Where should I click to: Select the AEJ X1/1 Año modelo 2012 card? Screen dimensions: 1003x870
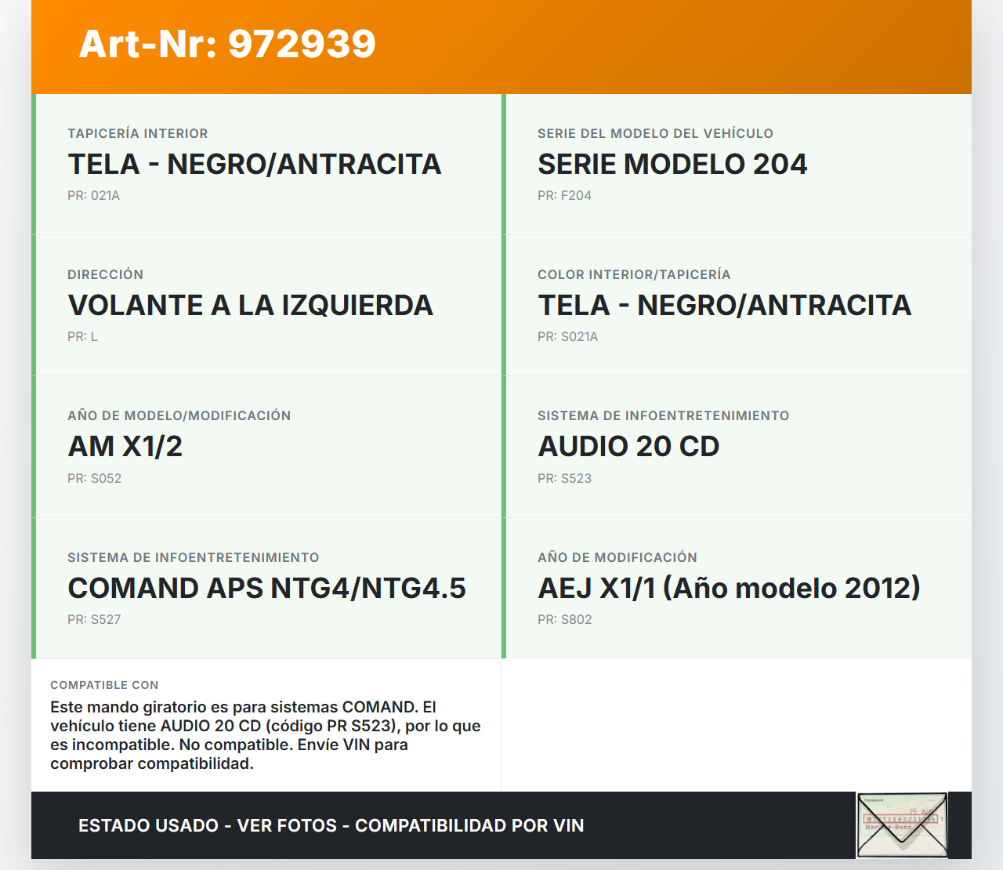[737, 589]
